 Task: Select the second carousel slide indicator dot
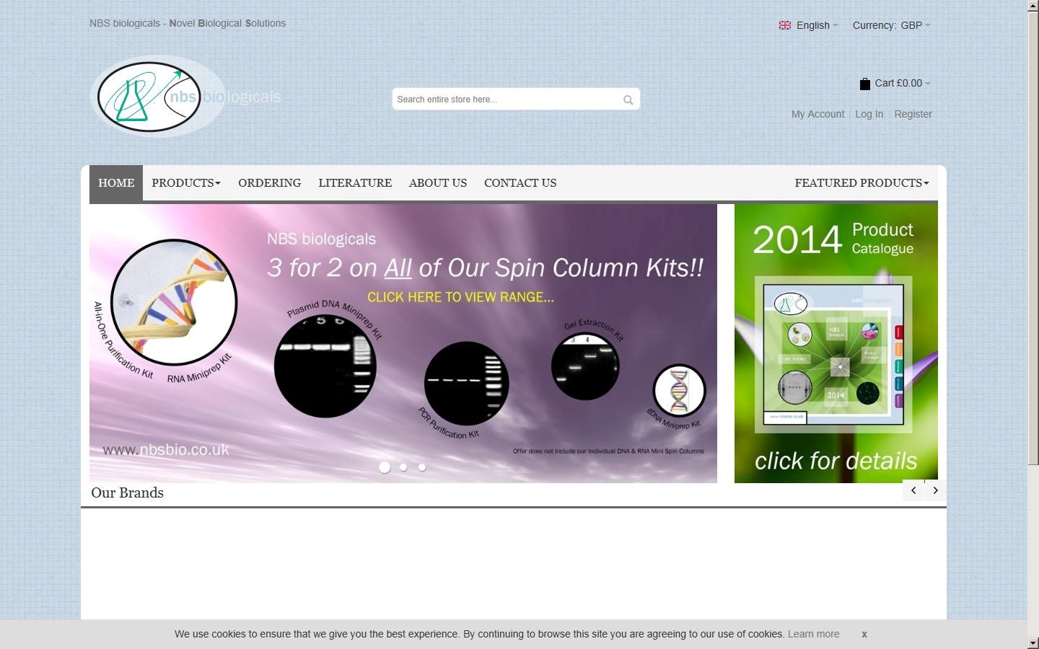click(x=403, y=468)
